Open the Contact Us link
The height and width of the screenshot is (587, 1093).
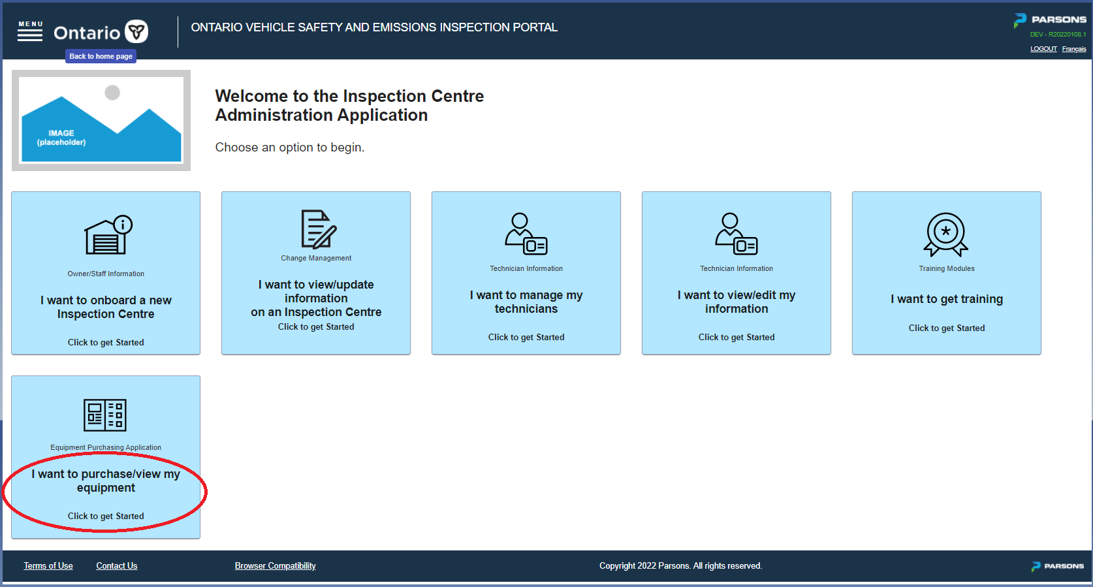pyautogui.click(x=117, y=566)
